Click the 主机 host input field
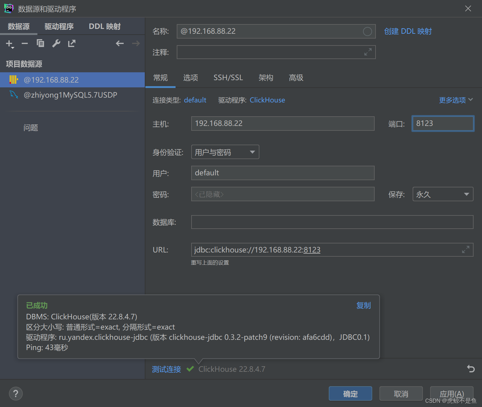This screenshot has height=407, width=482. click(x=283, y=124)
